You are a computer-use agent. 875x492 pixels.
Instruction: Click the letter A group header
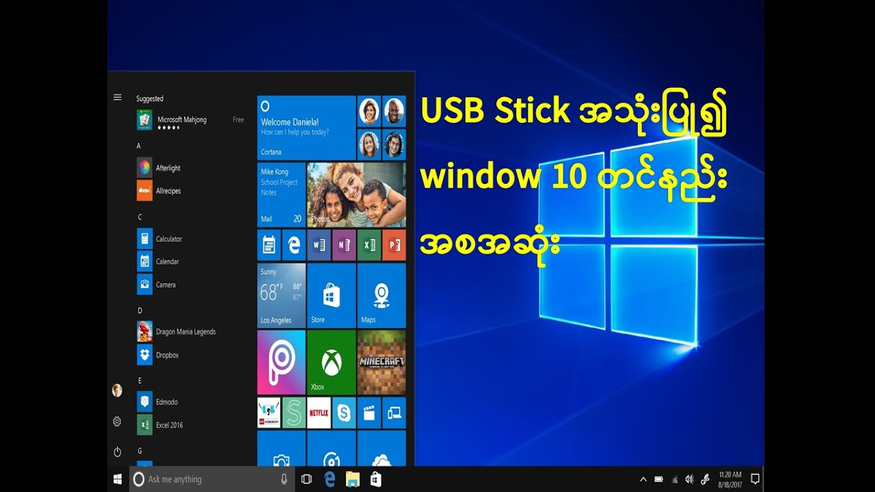[139, 146]
